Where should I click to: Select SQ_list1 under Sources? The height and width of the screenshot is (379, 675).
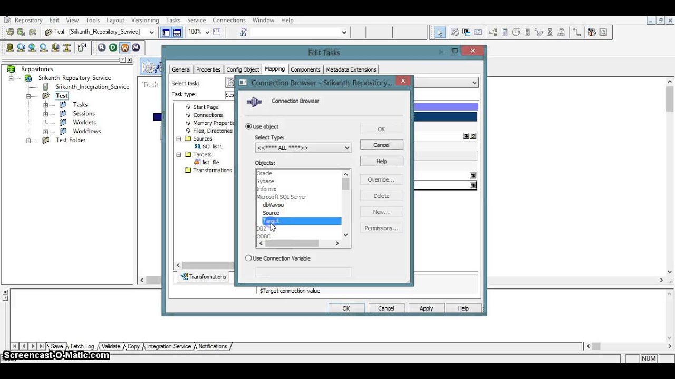pyautogui.click(x=213, y=147)
